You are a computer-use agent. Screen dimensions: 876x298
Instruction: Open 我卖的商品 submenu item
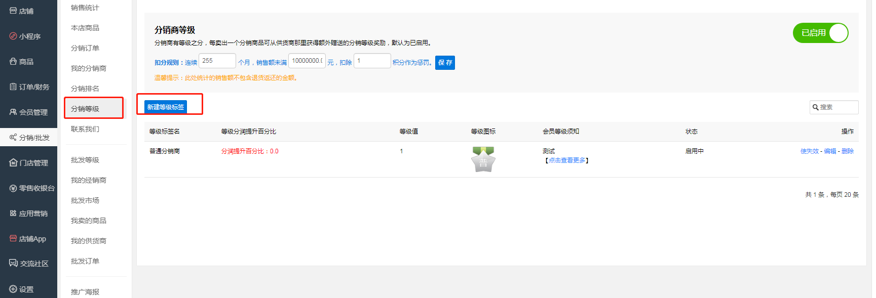tap(89, 221)
